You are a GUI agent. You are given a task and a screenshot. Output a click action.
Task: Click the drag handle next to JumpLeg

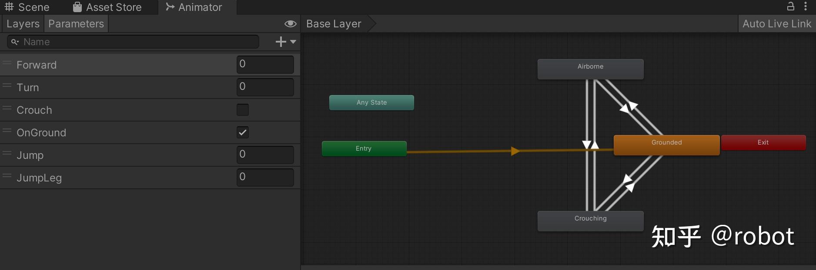pos(7,176)
